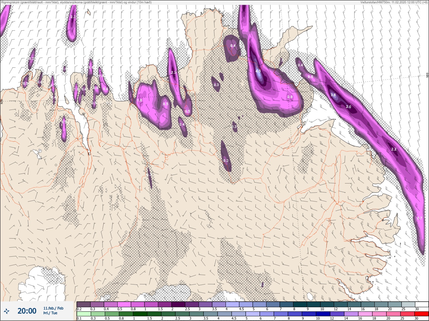Click upper legend dark purple swatch starting at 2
Screen dimensions: 429x321
click(178, 305)
